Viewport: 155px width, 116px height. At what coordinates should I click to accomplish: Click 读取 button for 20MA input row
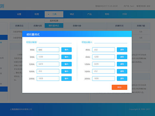click(122, 79)
